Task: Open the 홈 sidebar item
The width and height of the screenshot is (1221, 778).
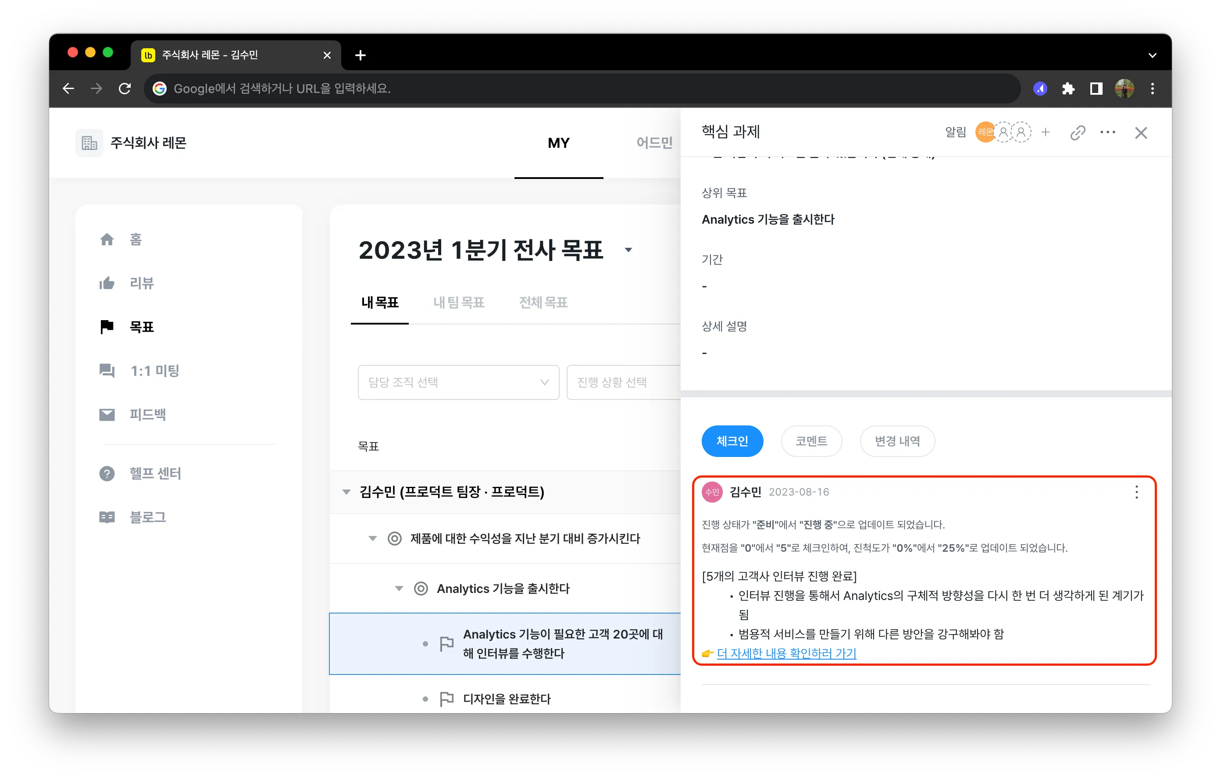Action: [121, 239]
